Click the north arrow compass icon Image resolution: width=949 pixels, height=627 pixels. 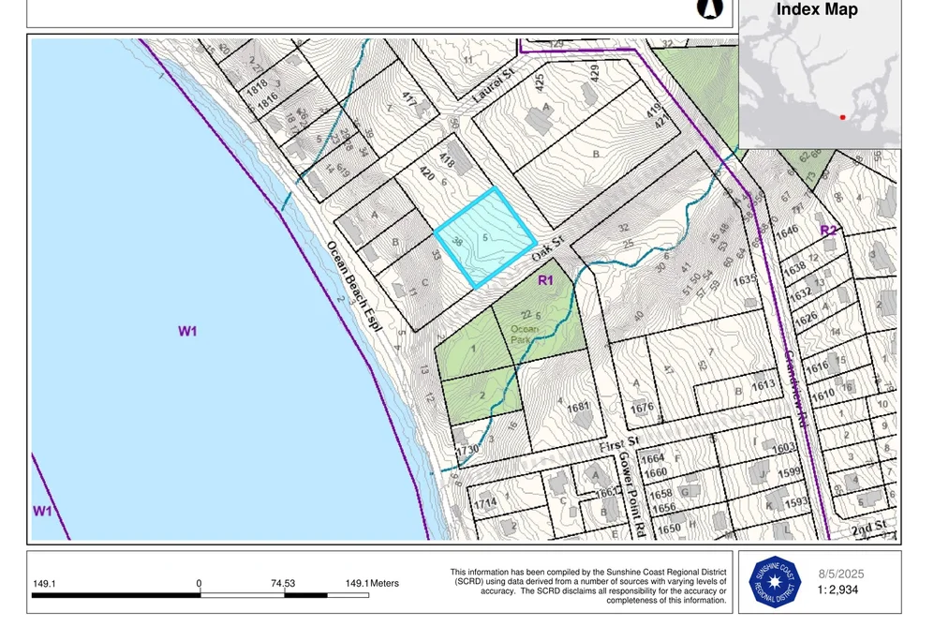click(x=710, y=7)
